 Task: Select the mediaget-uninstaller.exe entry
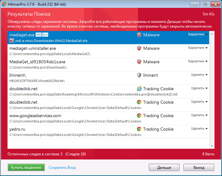coord(108,51)
